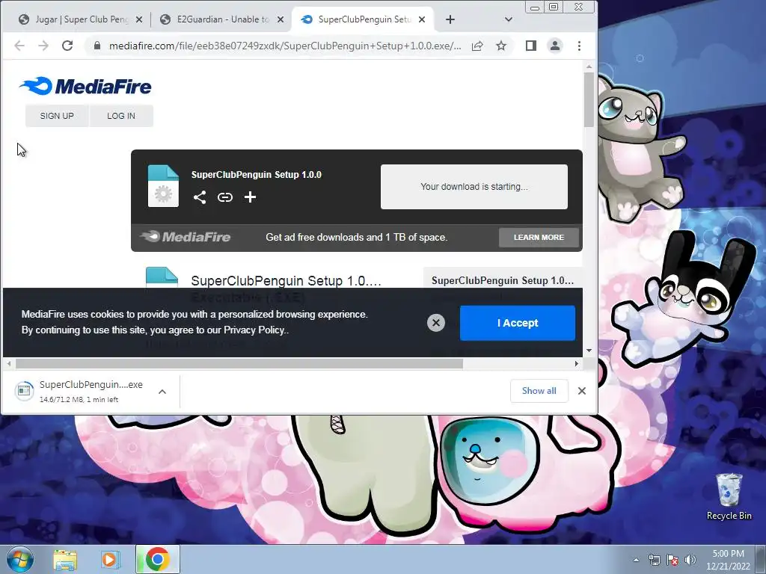
Task: Close the downloads bar with X
Action: point(582,391)
